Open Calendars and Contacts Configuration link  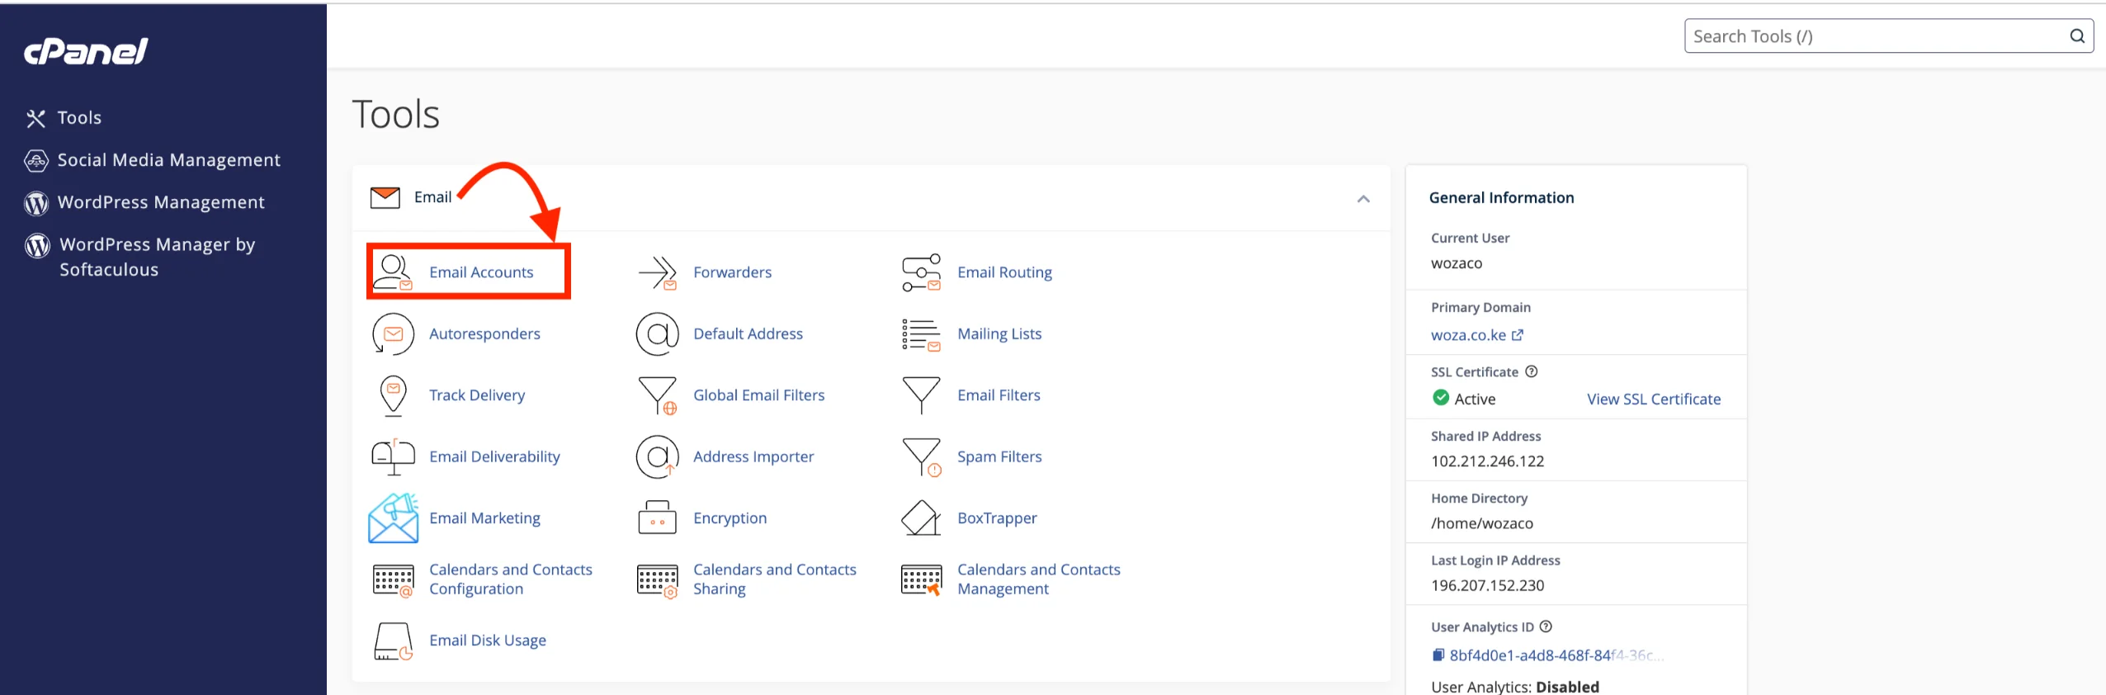pyautogui.click(x=511, y=579)
